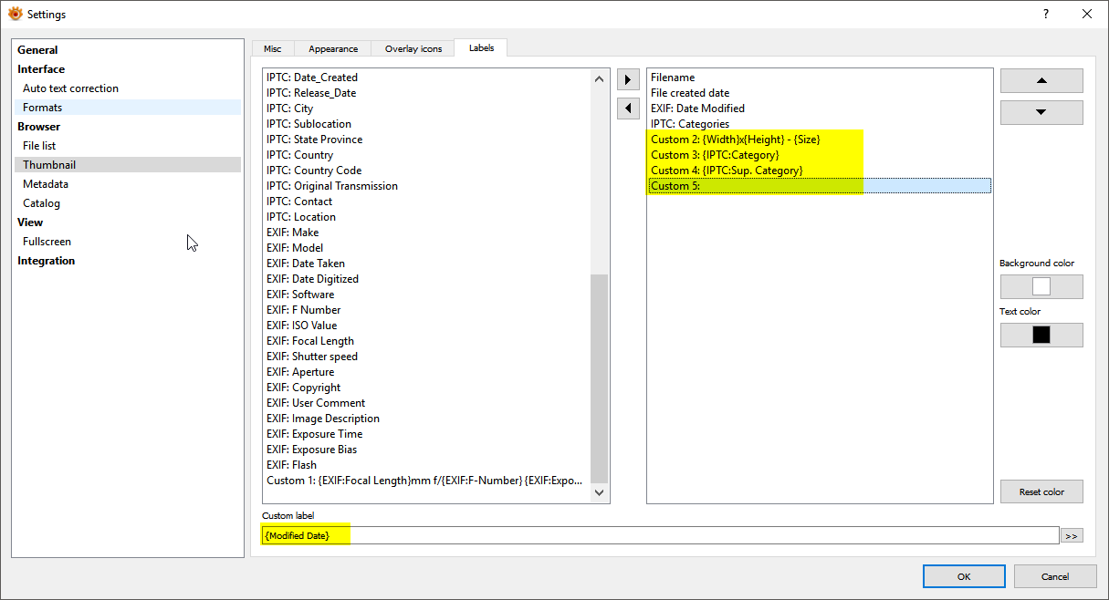Viewport: 1109px width, 600px height.
Task: Click the Reset color button
Action: [1041, 491]
